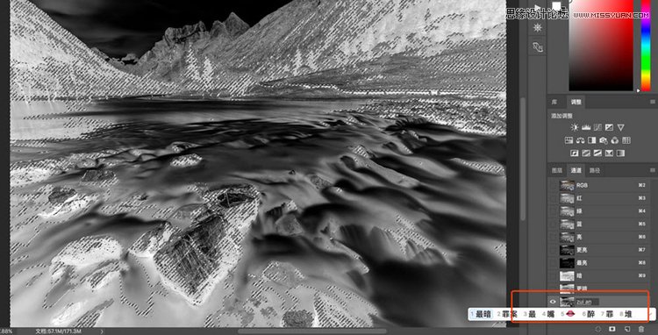Show the 更亮 channel visibility box

tap(553, 250)
